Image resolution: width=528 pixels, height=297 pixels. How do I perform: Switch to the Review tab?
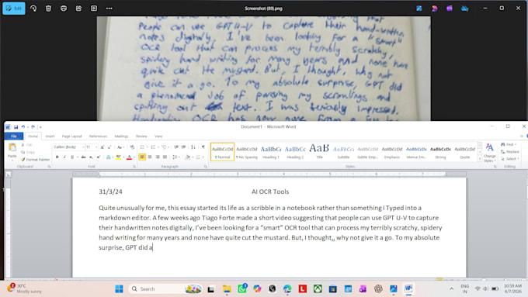(141, 136)
